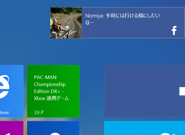
Task: Open the large slate-blue tile beside the Store tile
Action: tap(144, 91)
